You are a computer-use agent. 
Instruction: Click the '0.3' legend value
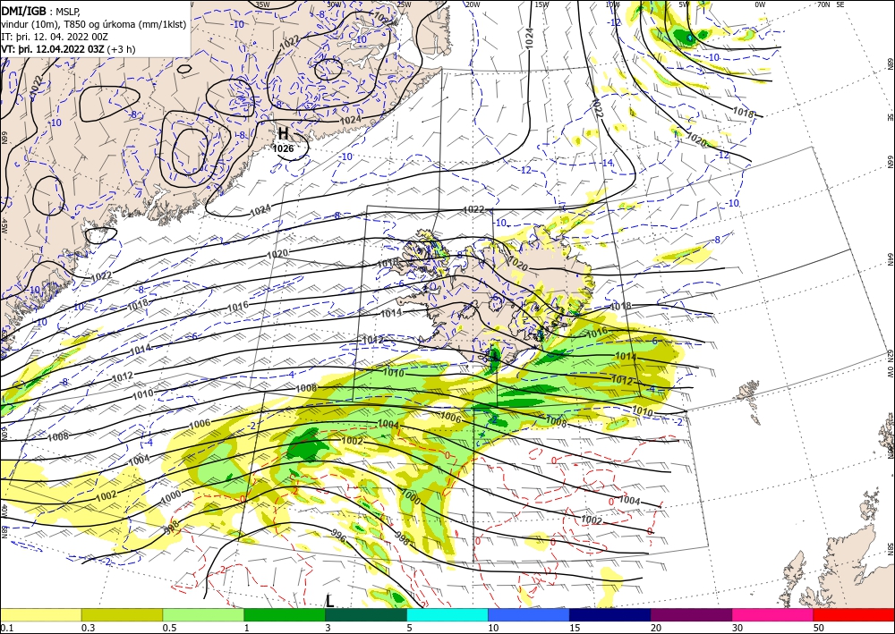pyautogui.click(x=88, y=628)
